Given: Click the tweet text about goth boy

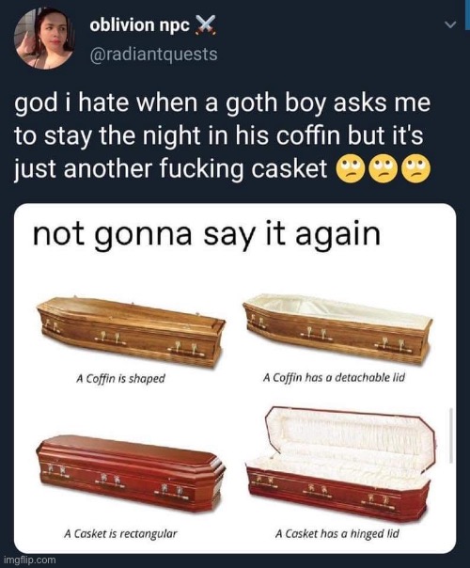Looking at the screenshot, I should (223, 135).
